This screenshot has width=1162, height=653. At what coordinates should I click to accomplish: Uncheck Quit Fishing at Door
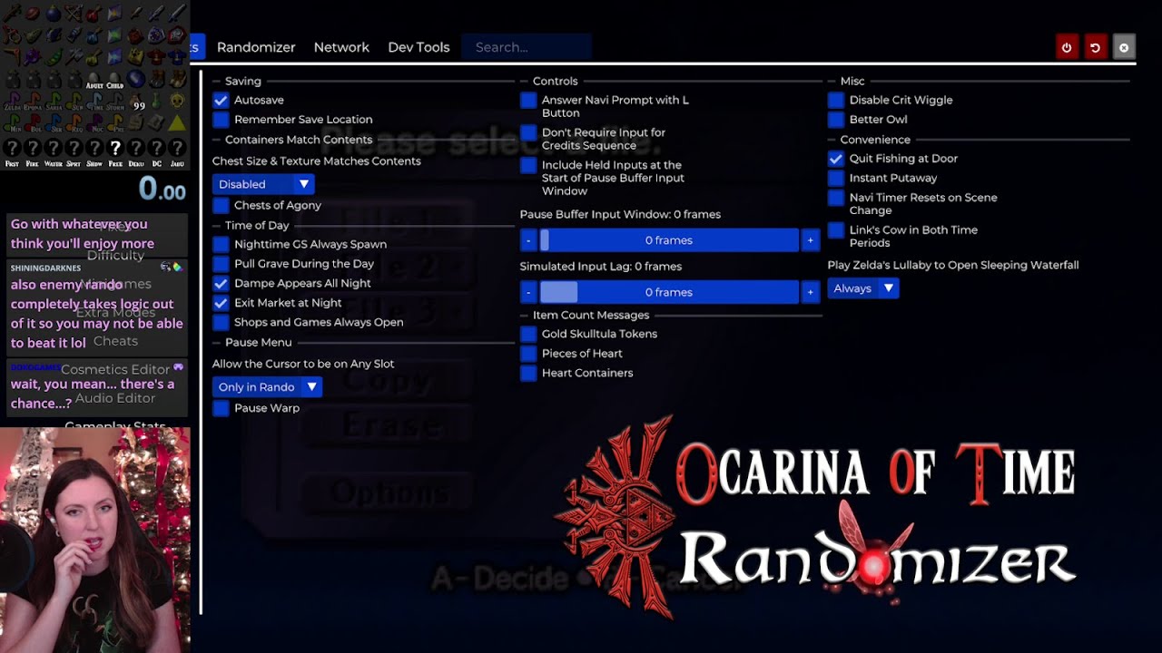tap(836, 159)
